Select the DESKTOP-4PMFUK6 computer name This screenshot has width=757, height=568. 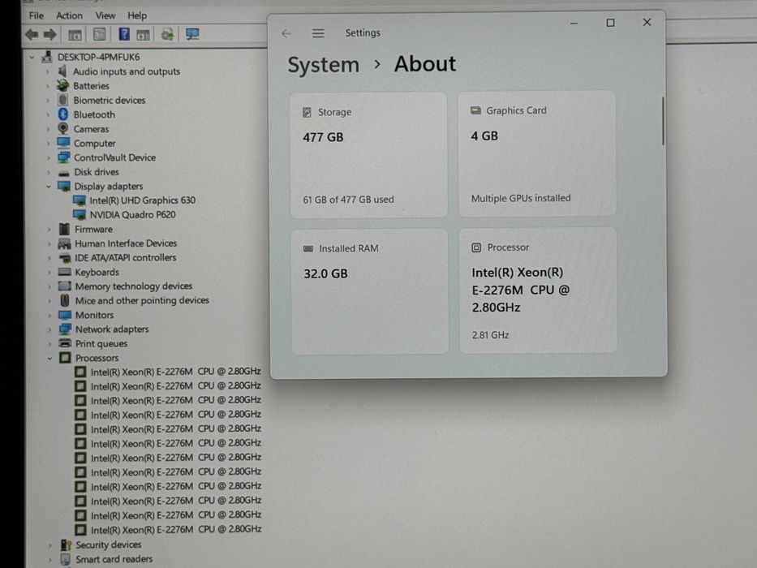coord(98,57)
